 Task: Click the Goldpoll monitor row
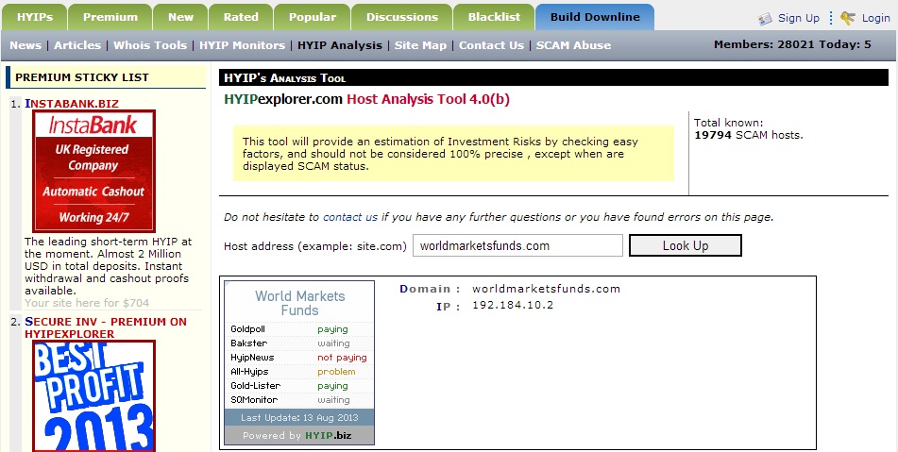(299, 329)
